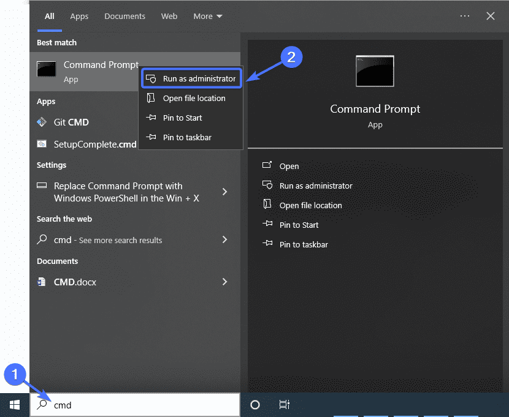509x417 pixels.
Task: Choose Pin to taskbar in context menu
Action: tap(191, 137)
